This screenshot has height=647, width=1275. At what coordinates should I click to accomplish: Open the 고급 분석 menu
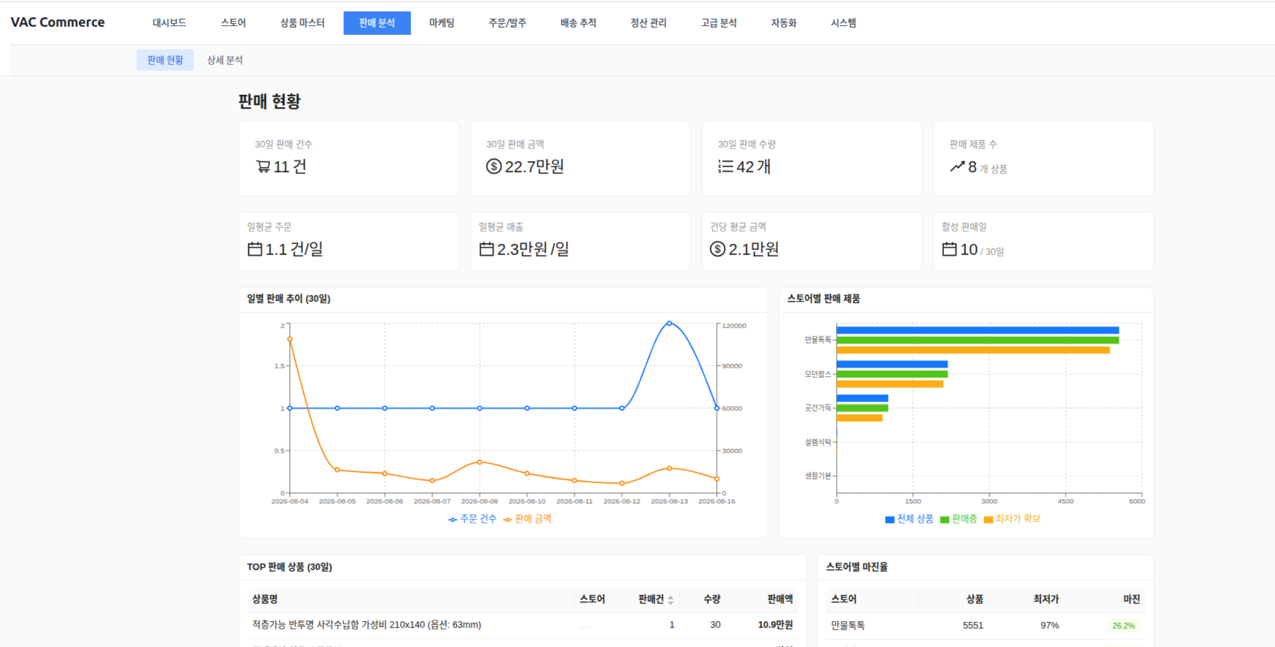tap(719, 23)
